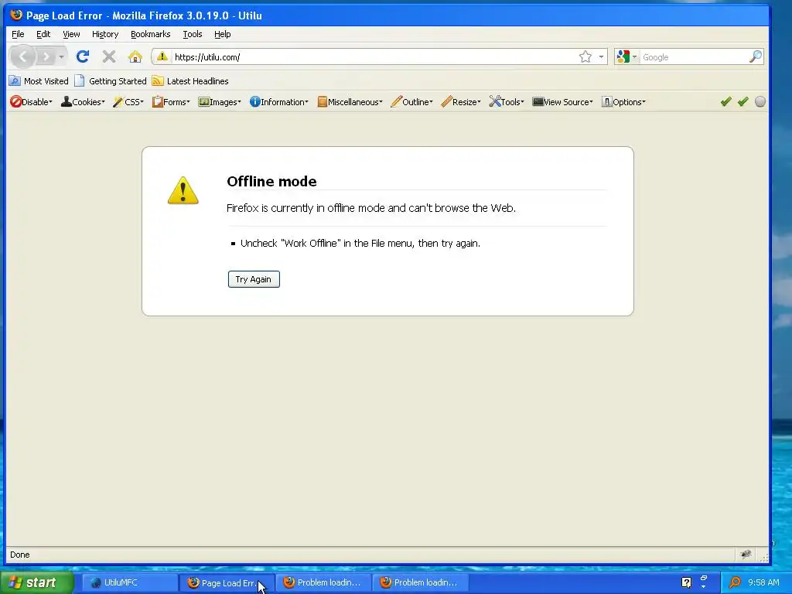This screenshot has height=594, width=792.
Task: Click the Firefox logo in title bar
Action: [x=16, y=15]
